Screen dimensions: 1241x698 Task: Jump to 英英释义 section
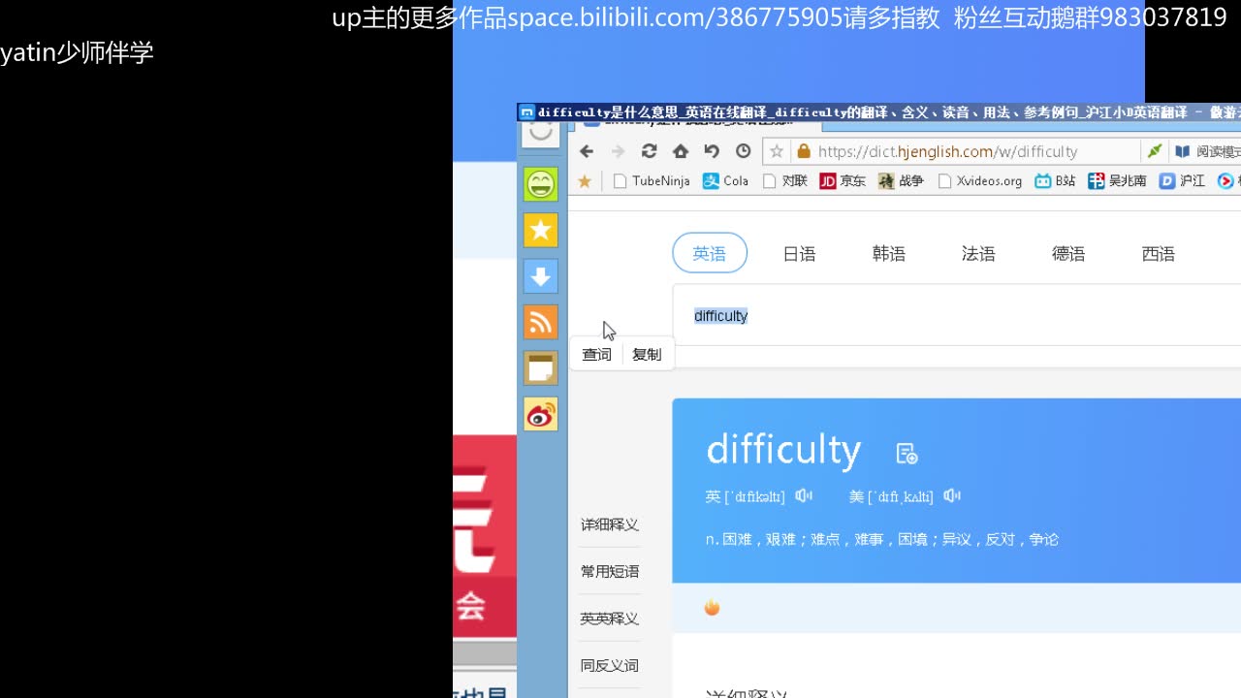coord(610,619)
